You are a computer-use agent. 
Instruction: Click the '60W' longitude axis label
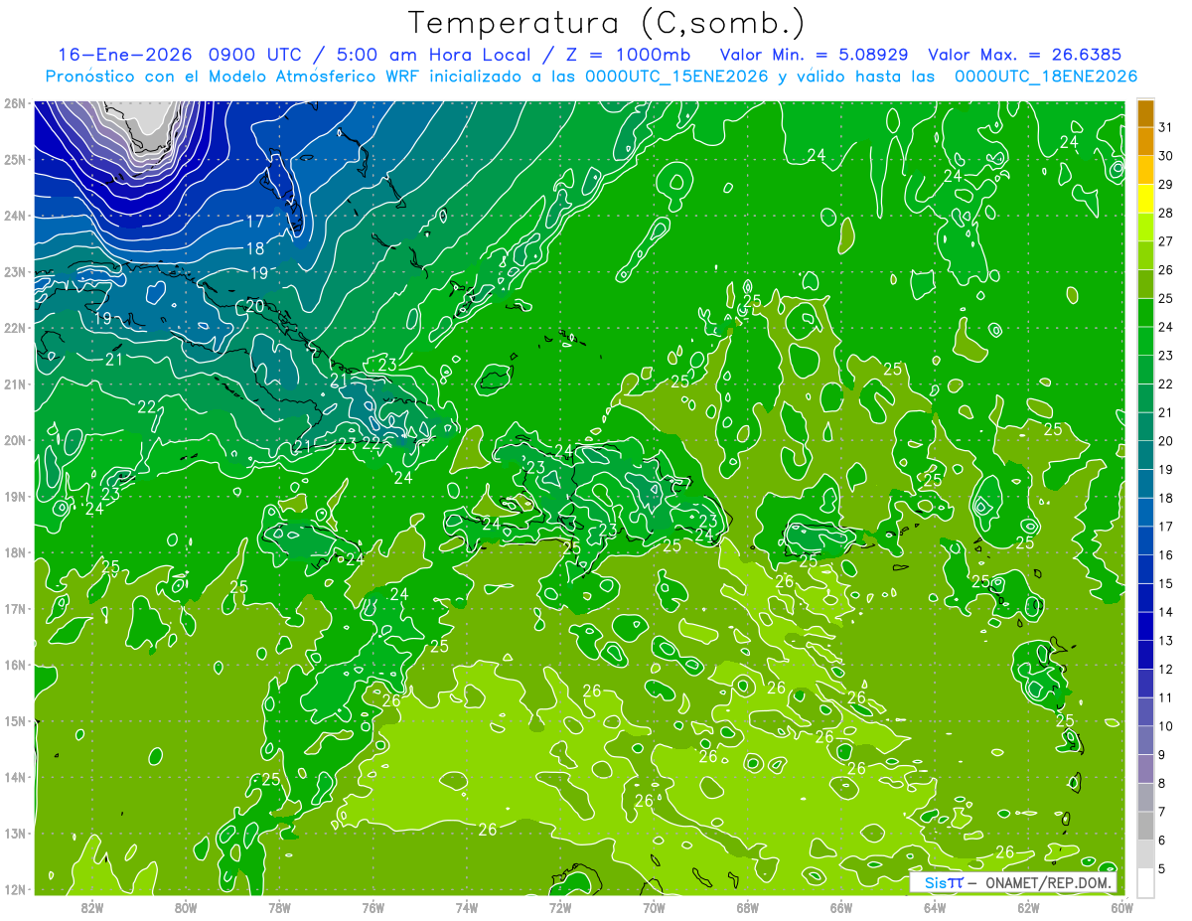click(1121, 907)
